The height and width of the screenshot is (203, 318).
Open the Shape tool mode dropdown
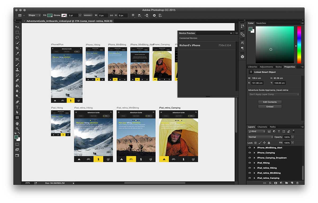[x=34, y=15]
